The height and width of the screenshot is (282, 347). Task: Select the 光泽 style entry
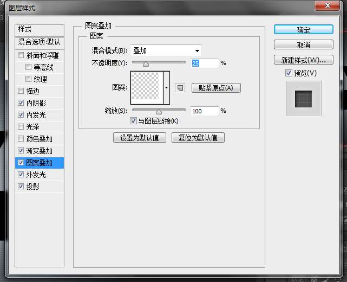(x=33, y=127)
